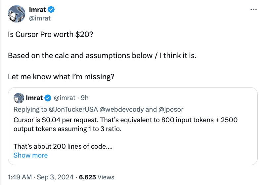Open the @imrat handle under the name
264x185 pixels.
40,18
